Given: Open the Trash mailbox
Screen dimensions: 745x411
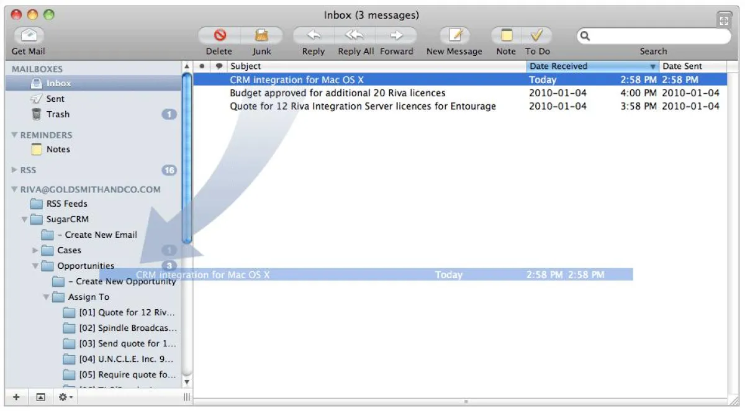Looking at the screenshot, I should pos(58,114).
